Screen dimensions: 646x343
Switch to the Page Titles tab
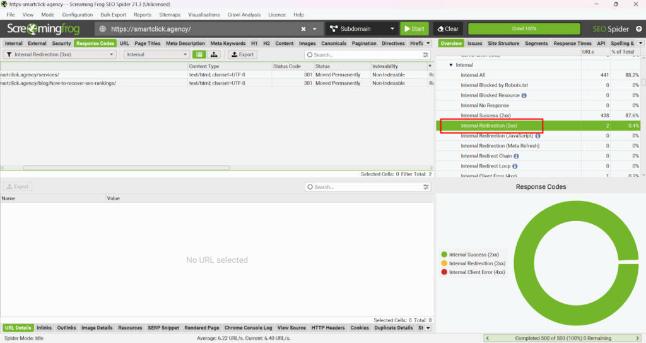148,44
